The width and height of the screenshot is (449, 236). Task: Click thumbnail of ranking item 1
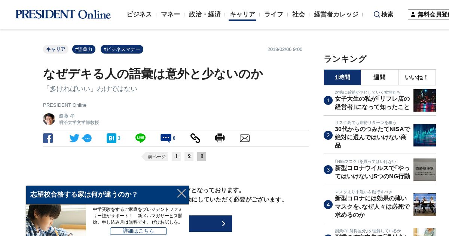[425, 100]
